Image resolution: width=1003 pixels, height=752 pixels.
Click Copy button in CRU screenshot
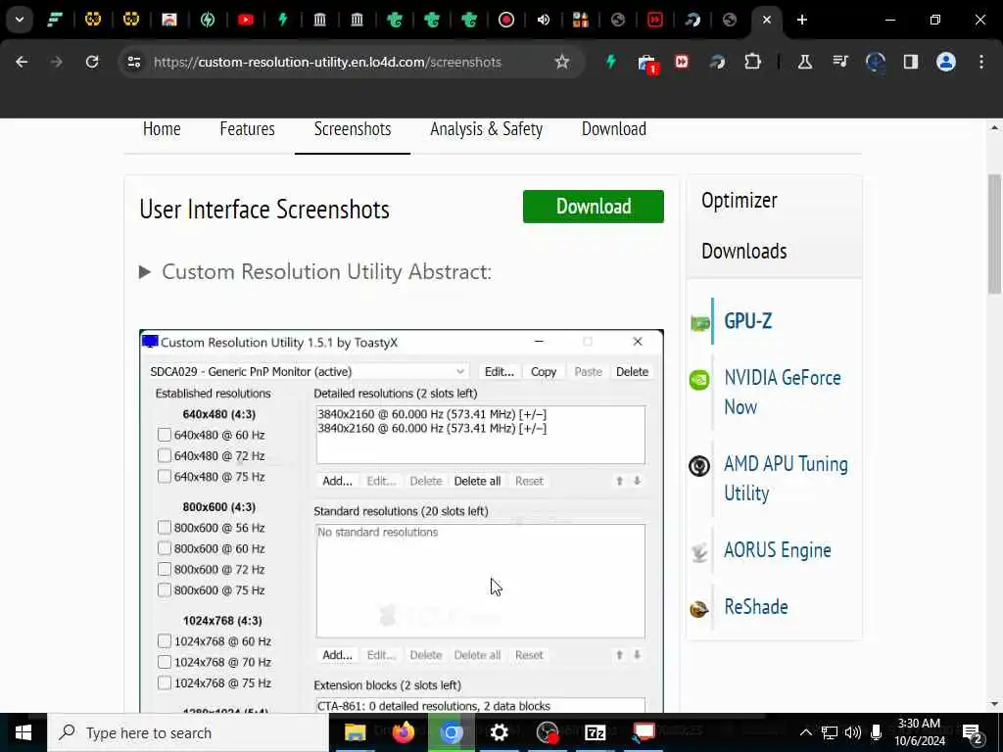(x=543, y=371)
